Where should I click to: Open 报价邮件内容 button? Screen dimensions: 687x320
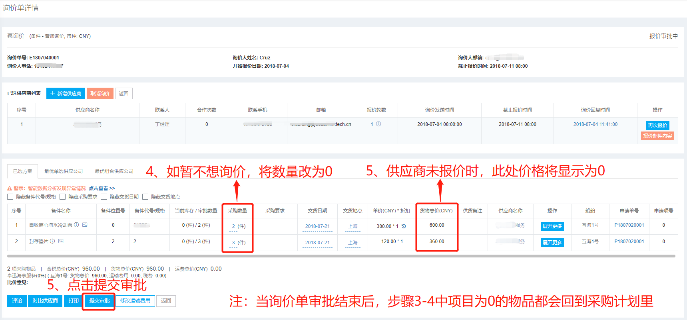(x=657, y=136)
